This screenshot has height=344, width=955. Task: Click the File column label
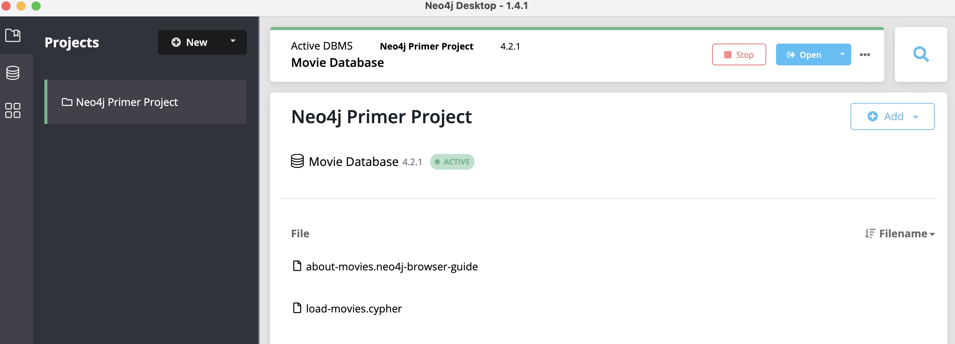tap(300, 234)
